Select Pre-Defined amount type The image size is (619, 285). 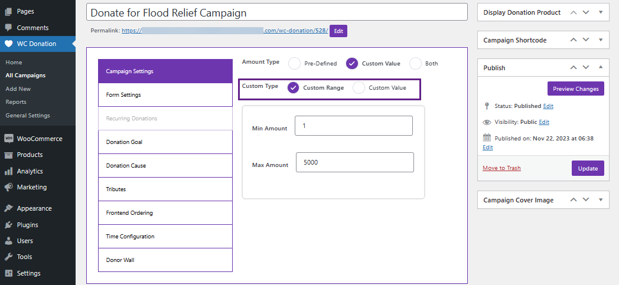coord(295,64)
